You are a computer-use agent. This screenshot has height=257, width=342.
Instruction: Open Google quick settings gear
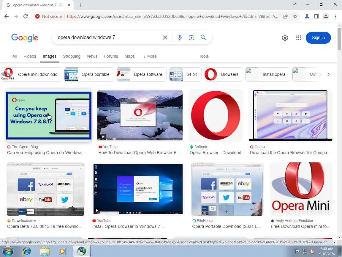tap(285, 38)
